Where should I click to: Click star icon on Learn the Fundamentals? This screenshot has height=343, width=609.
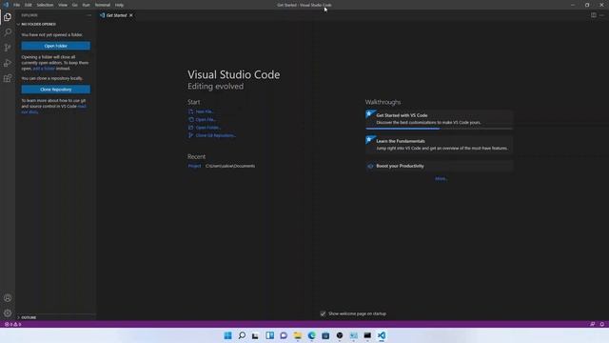369,139
